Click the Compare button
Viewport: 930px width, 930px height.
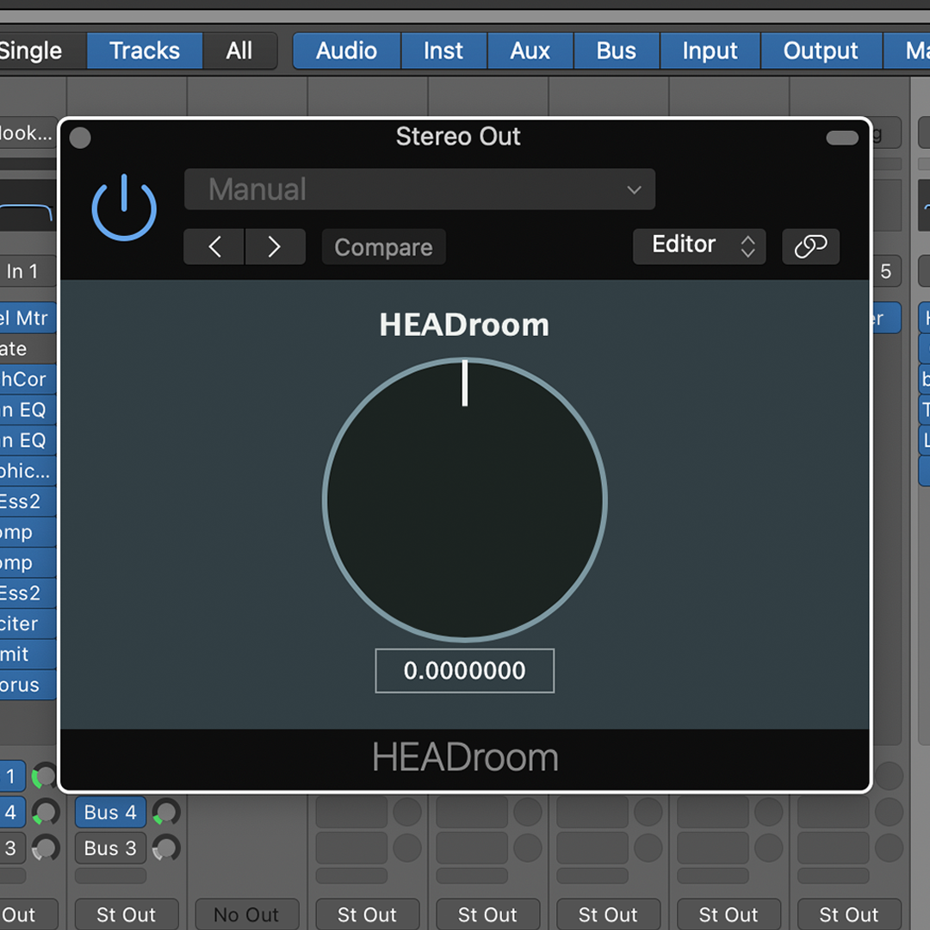[x=383, y=247]
